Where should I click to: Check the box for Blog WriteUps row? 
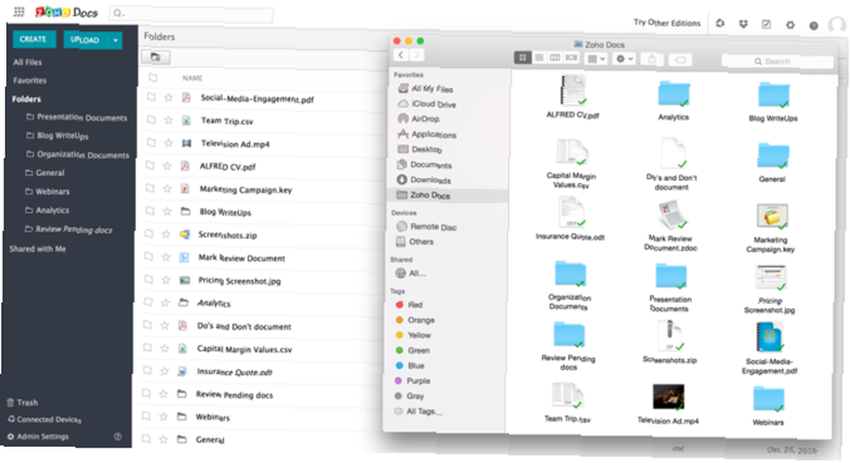coord(149,211)
